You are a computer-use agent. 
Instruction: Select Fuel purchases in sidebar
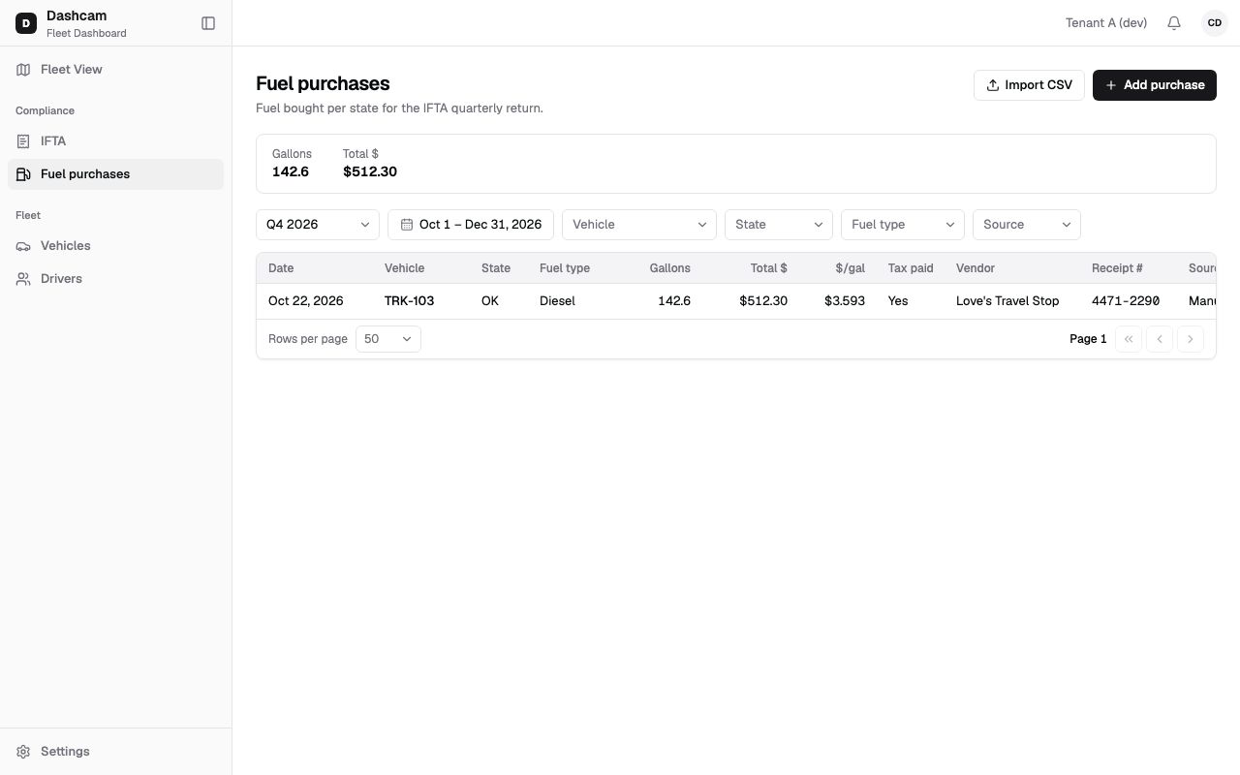tap(116, 174)
